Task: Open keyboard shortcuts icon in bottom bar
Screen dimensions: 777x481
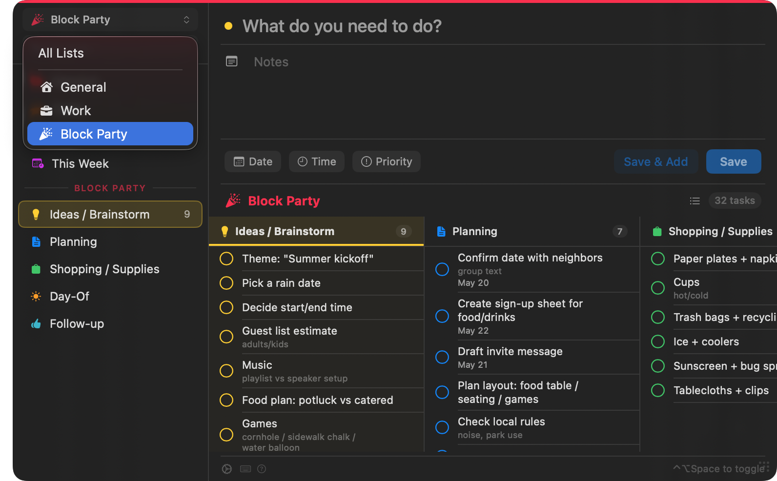Action: coord(245,469)
